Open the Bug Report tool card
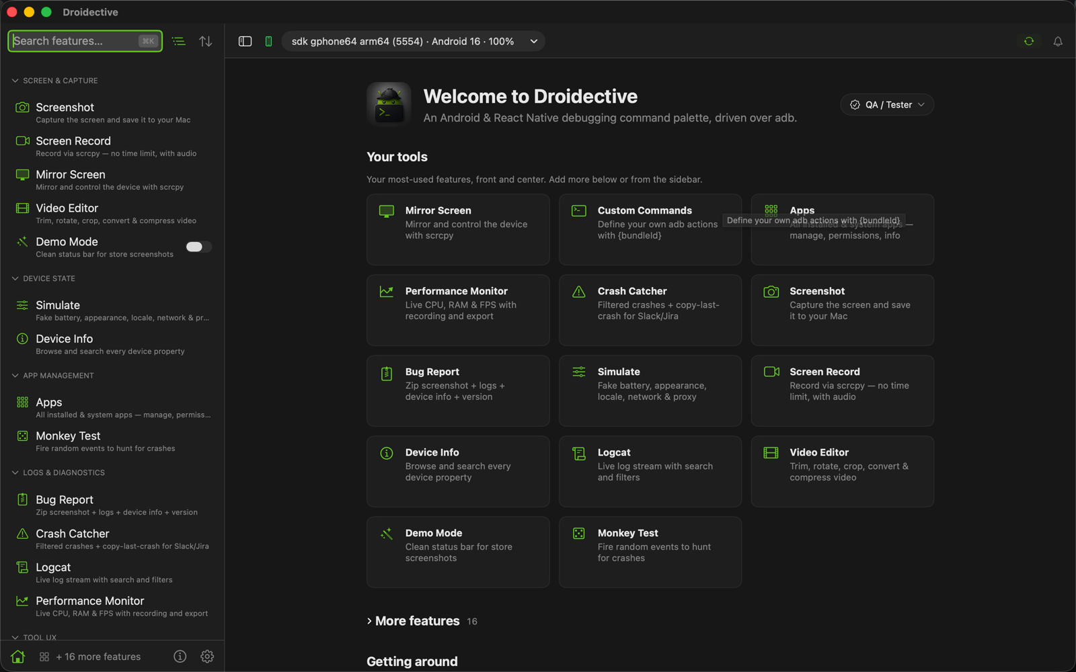Image resolution: width=1076 pixels, height=672 pixels. coord(458,391)
